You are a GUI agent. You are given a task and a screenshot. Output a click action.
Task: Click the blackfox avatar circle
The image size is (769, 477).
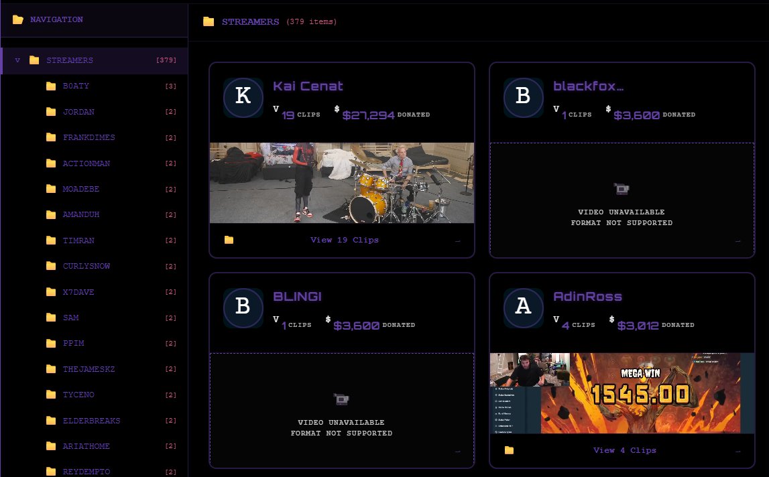coord(524,98)
